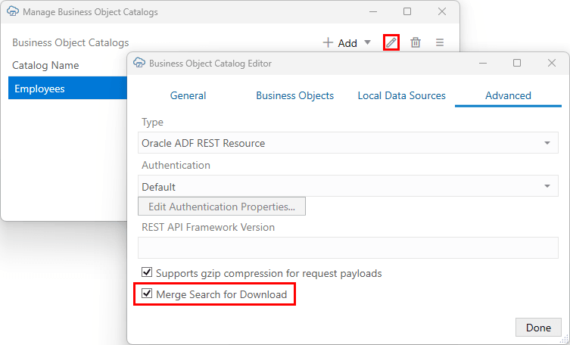The width and height of the screenshot is (570, 345).
Task: Click Edit Authentication Properties button
Action: 222,207
